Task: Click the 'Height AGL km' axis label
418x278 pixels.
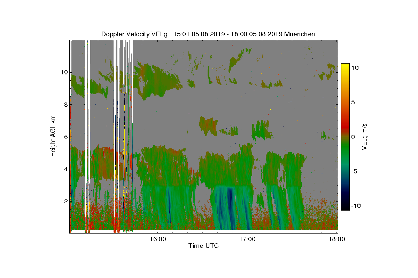Action: [x=53, y=136]
